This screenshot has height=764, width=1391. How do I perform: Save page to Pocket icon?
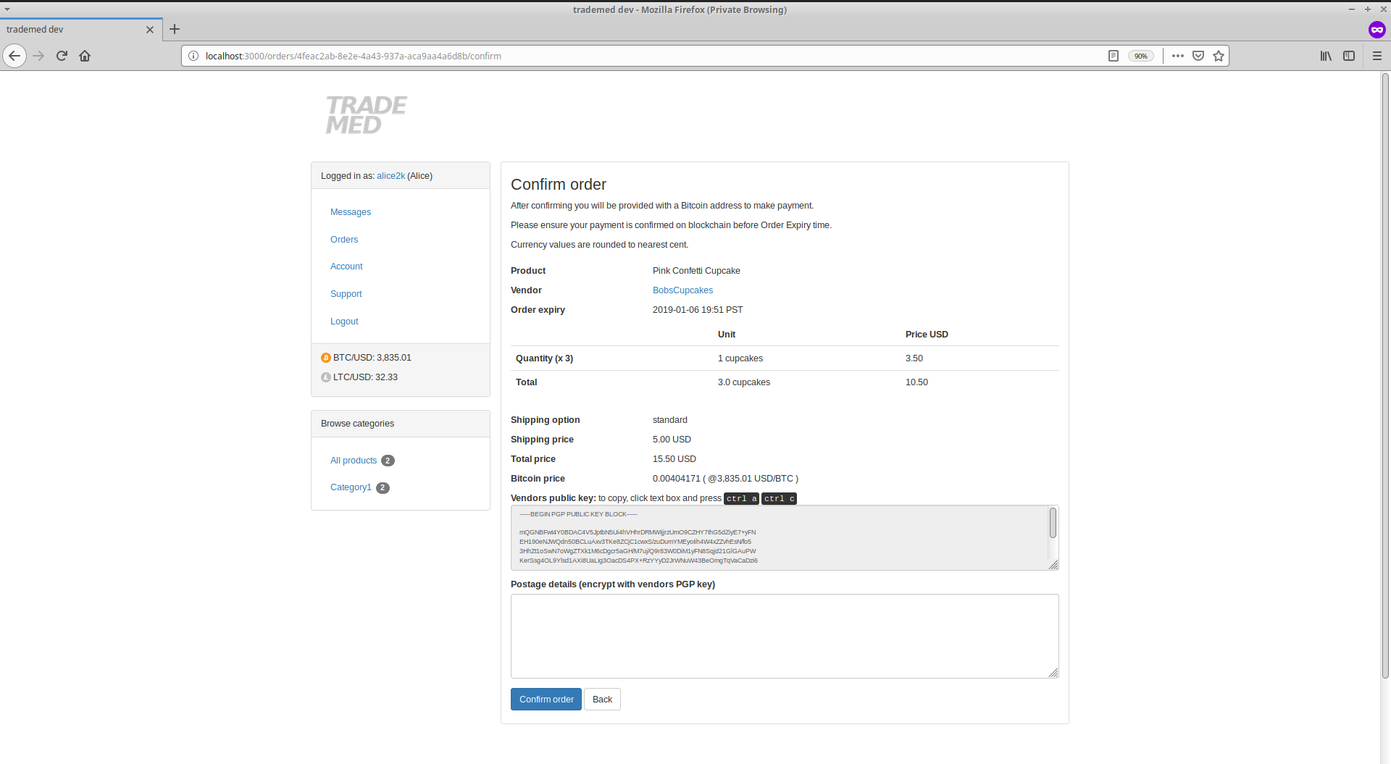[x=1198, y=56]
